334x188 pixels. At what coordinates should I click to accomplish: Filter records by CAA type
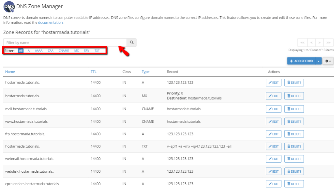pyautogui.click(x=51, y=51)
